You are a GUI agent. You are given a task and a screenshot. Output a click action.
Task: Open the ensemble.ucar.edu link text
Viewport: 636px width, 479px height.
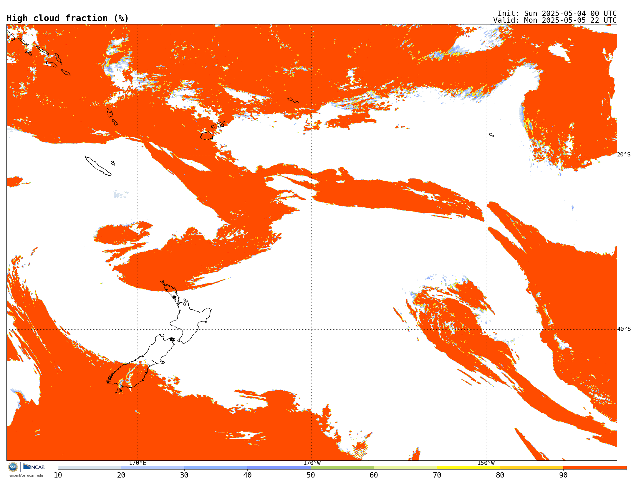[26, 475]
